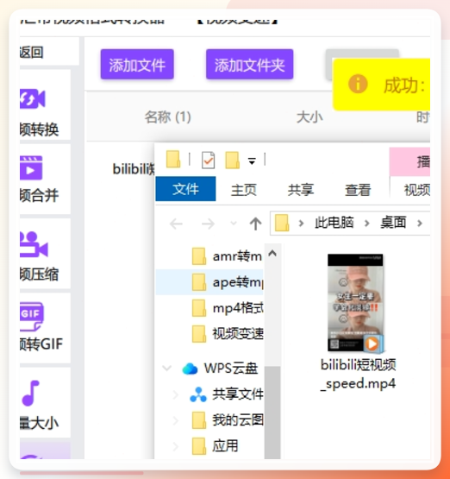Select the bilibili file row in the list

(x=134, y=169)
